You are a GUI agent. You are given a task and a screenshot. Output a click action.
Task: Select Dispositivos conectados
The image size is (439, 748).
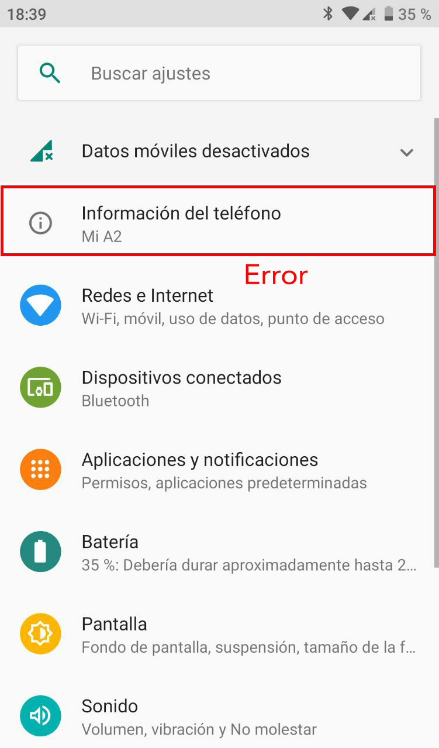coord(219,387)
